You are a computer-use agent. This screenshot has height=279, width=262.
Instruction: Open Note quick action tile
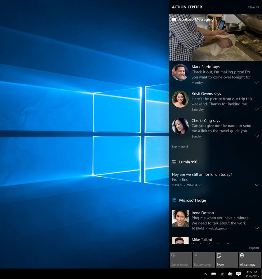pyautogui.click(x=227, y=260)
